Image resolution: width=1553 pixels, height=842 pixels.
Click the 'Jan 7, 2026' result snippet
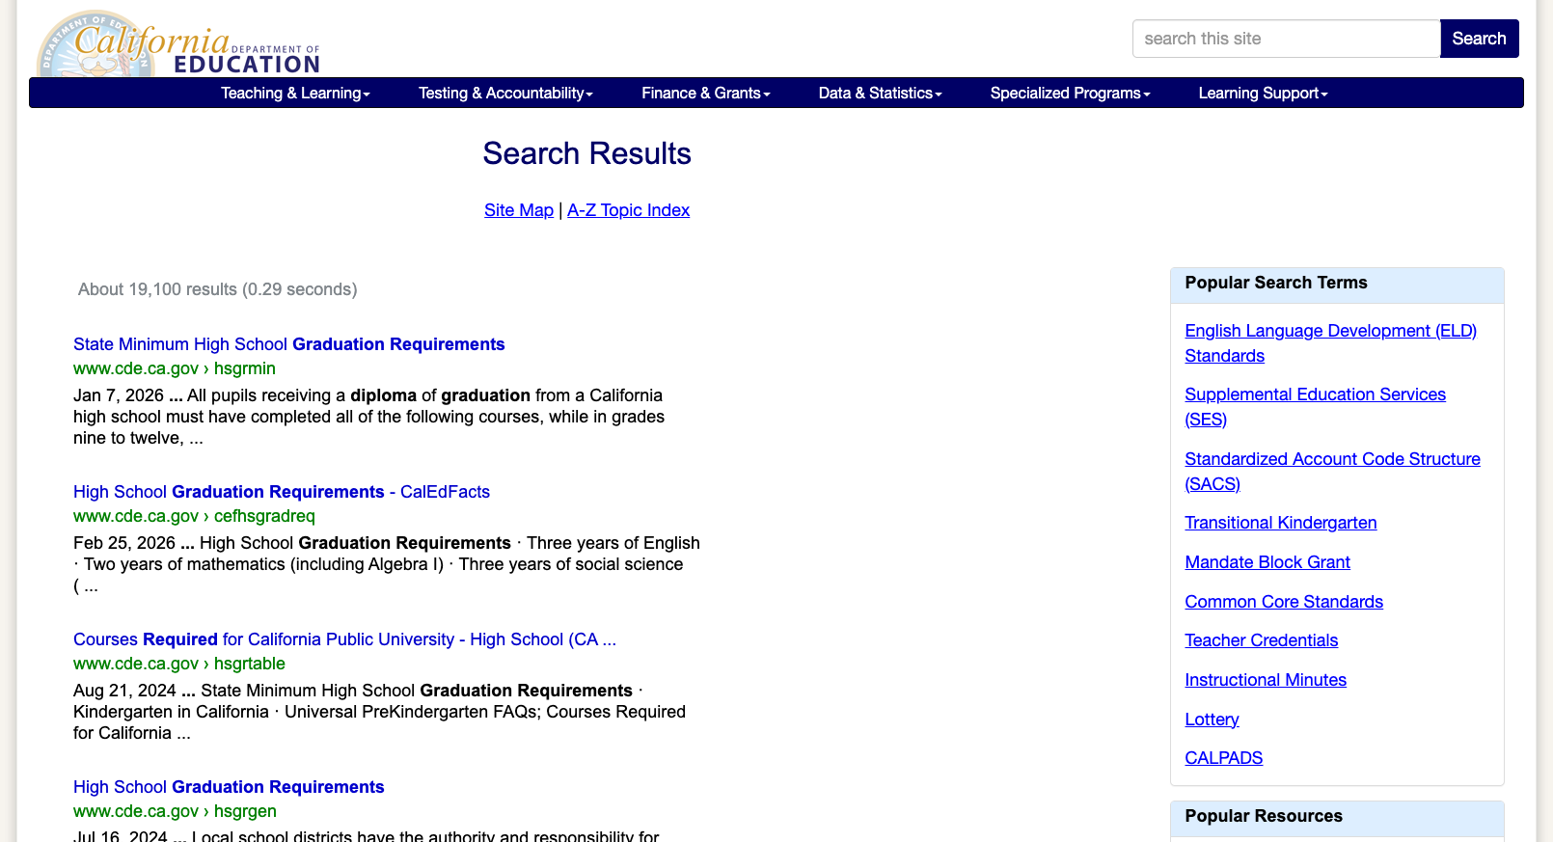click(368, 417)
